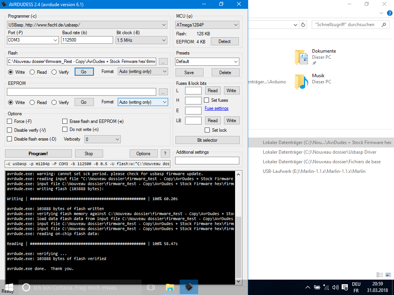The width and height of the screenshot is (394, 295).
Task: Click the Flash Go button
Action: (84, 72)
